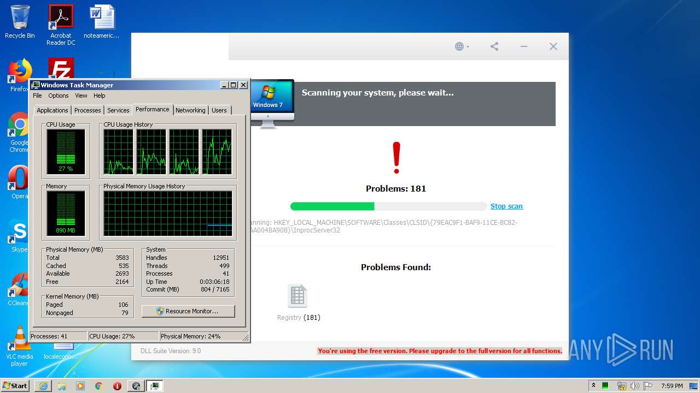The height and width of the screenshot is (393, 700).
Task: Click the Memory 890 MB gauge
Action: (x=66, y=213)
